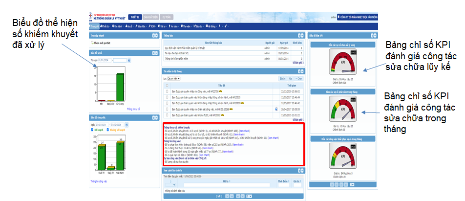Go to next page of equipment warnings table

tap(238, 196)
